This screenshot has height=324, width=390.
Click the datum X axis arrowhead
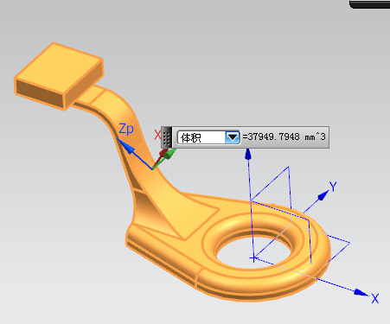(x=361, y=292)
